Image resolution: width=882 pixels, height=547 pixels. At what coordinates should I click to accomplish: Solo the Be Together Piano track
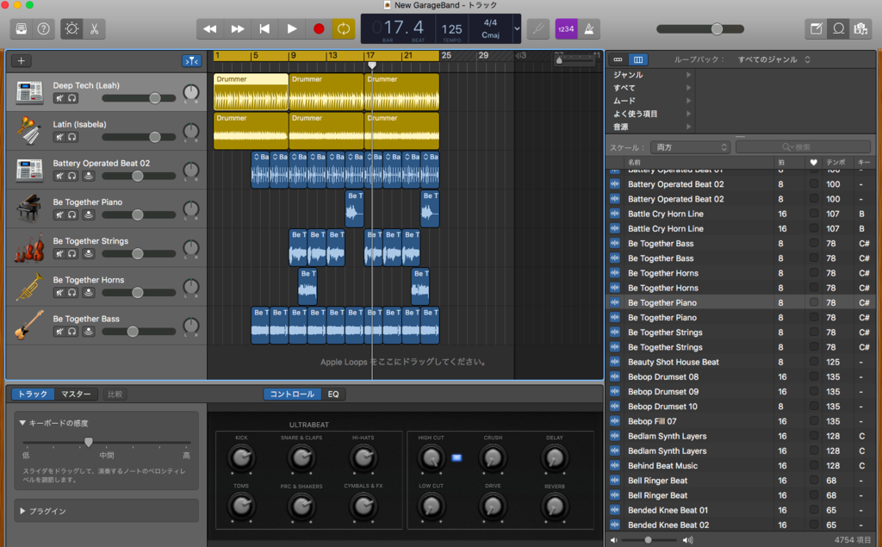[x=72, y=214]
